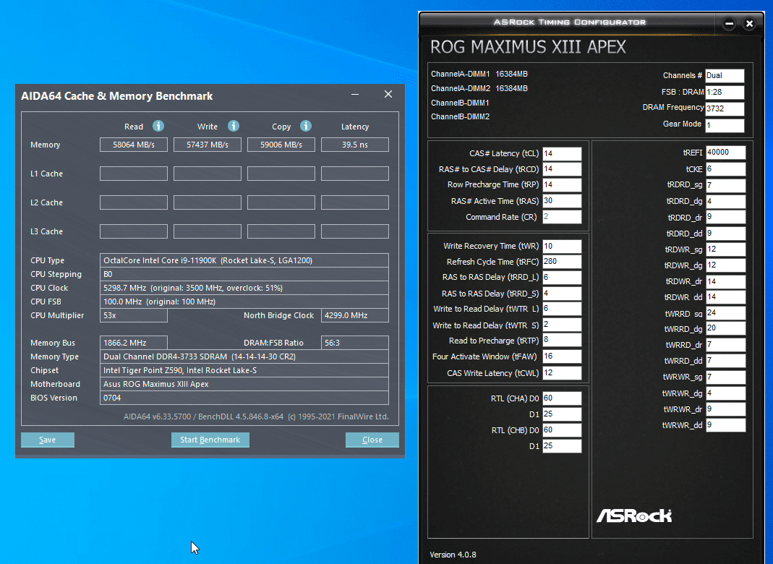
Task: Click the ChannelA-DIMM1 16384MB entry
Action: [479, 74]
